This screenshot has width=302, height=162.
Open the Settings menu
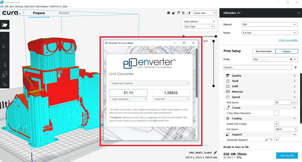click(x=19, y=6)
